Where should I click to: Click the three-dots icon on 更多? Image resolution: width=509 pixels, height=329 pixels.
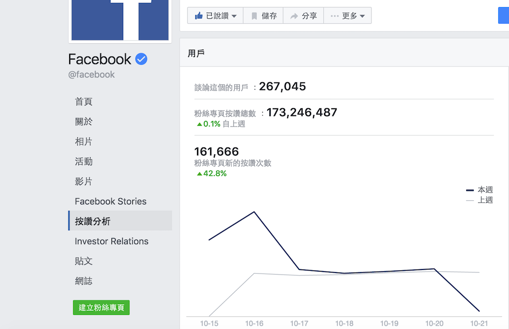pos(335,16)
